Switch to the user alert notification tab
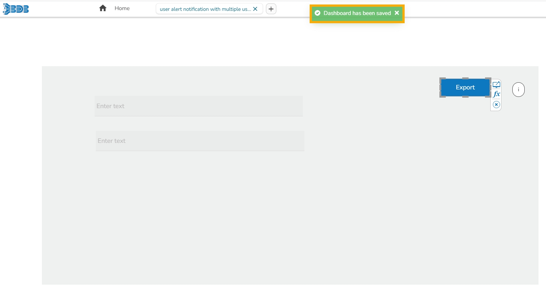 [205, 9]
